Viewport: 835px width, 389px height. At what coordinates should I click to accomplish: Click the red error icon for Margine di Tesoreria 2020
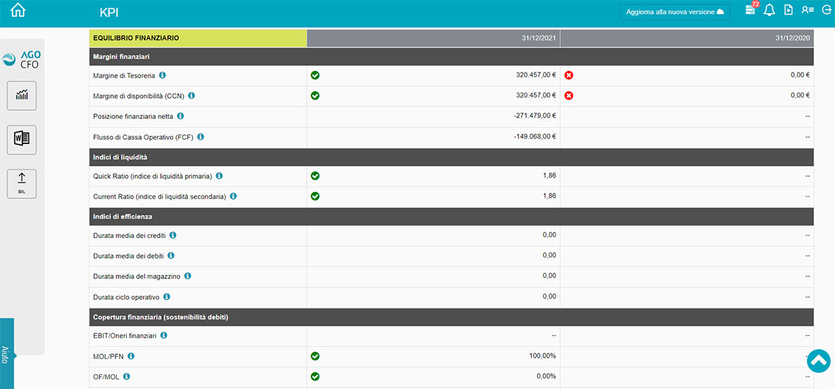click(568, 75)
